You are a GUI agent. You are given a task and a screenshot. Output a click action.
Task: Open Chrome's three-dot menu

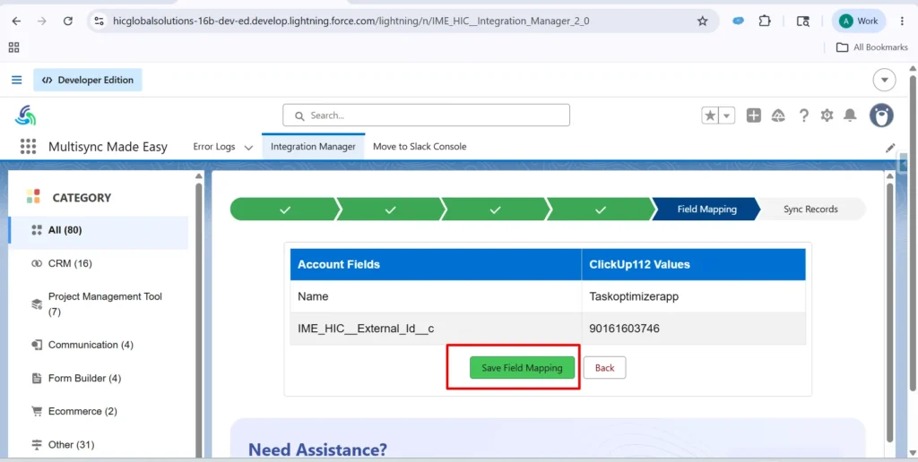point(902,21)
